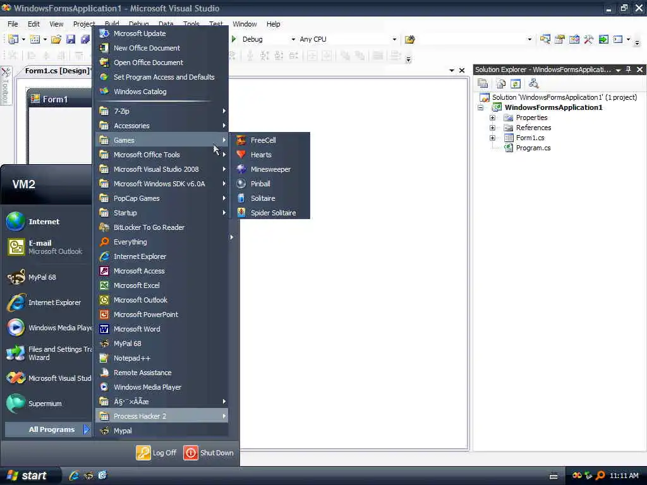Image resolution: width=647 pixels, height=485 pixels.
Task: Open the File menu in Visual Studio
Action: click(x=13, y=24)
